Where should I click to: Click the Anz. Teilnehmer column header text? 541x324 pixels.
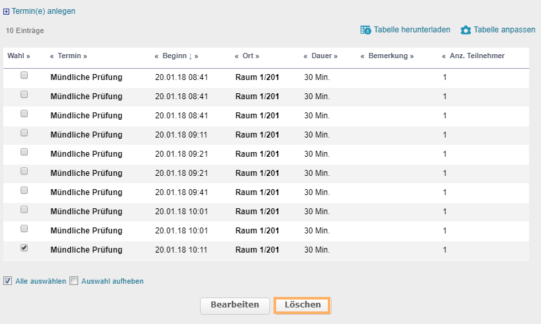477,56
